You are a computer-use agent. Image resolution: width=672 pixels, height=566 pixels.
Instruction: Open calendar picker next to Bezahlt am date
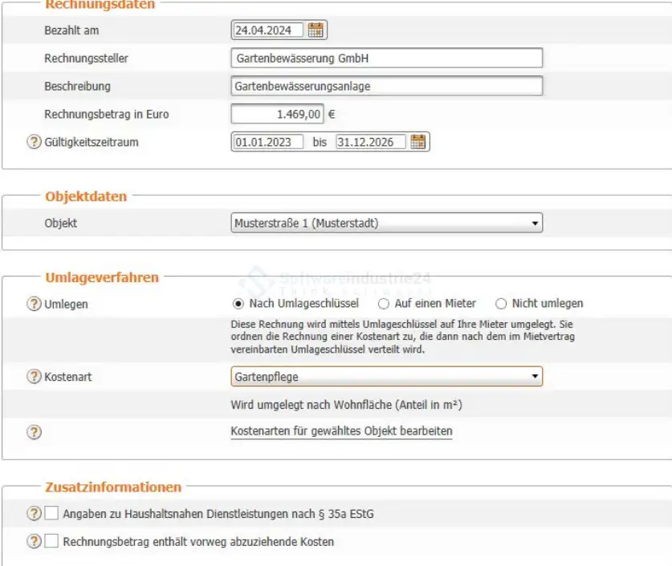click(x=316, y=30)
